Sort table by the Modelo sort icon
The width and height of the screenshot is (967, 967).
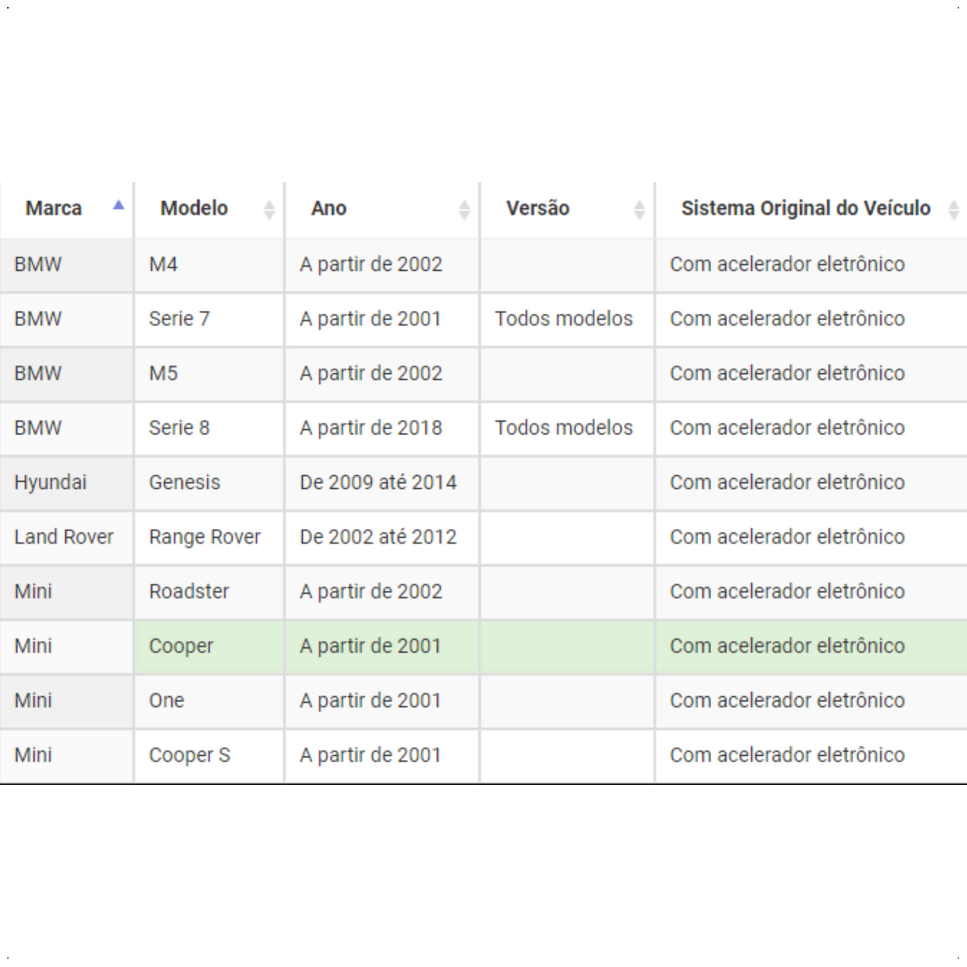click(x=269, y=210)
